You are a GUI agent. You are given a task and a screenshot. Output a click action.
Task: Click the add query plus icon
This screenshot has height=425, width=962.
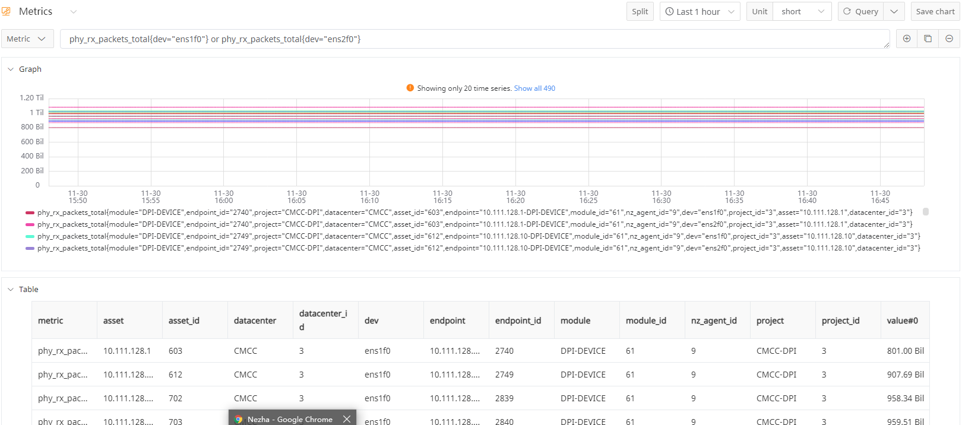(x=906, y=39)
